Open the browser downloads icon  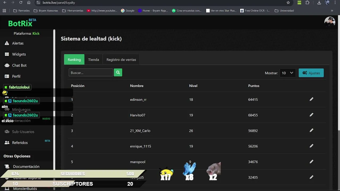click(319, 3)
